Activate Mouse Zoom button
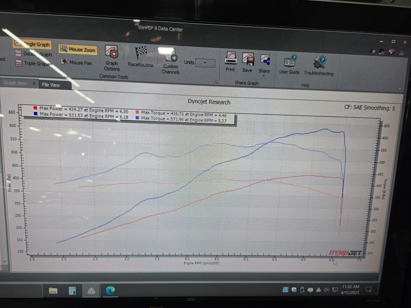The image size is (411, 308). pyautogui.click(x=78, y=50)
